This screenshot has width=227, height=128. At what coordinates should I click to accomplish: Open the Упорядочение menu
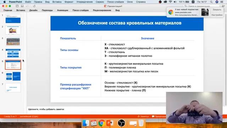click(x=84, y=2)
